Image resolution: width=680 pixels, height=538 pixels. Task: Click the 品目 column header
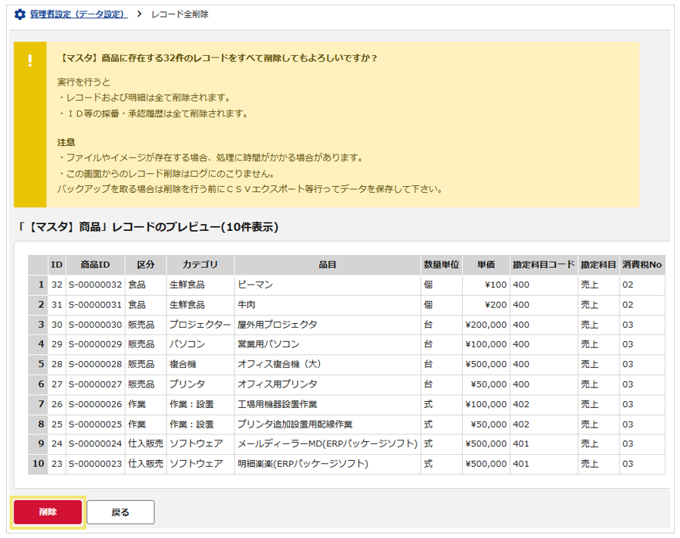pyautogui.click(x=328, y=265)
